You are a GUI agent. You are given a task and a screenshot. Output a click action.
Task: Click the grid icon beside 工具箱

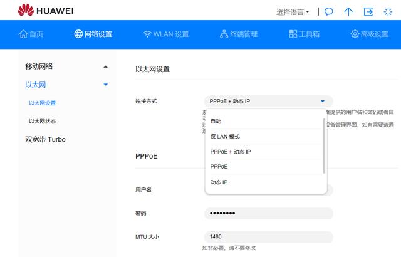(x=293, y=34)
